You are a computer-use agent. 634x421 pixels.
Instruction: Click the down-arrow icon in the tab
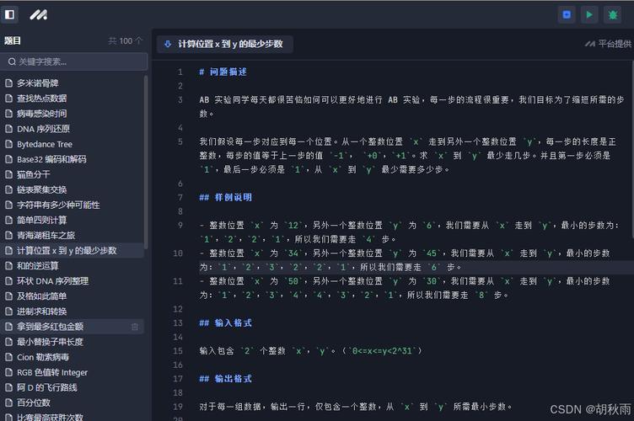pos(168,44)
